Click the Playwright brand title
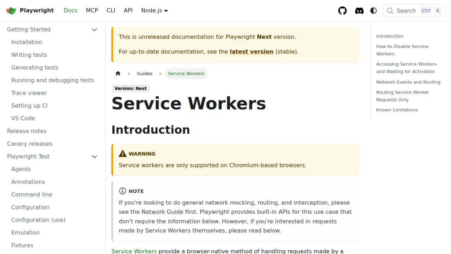Viewport: 451px width, 254px height. click(x=37, y=11)
